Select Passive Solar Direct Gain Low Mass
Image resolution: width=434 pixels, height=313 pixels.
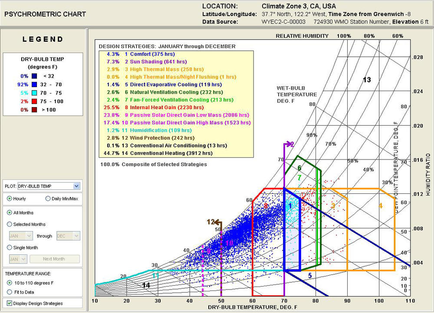(176, 115)
